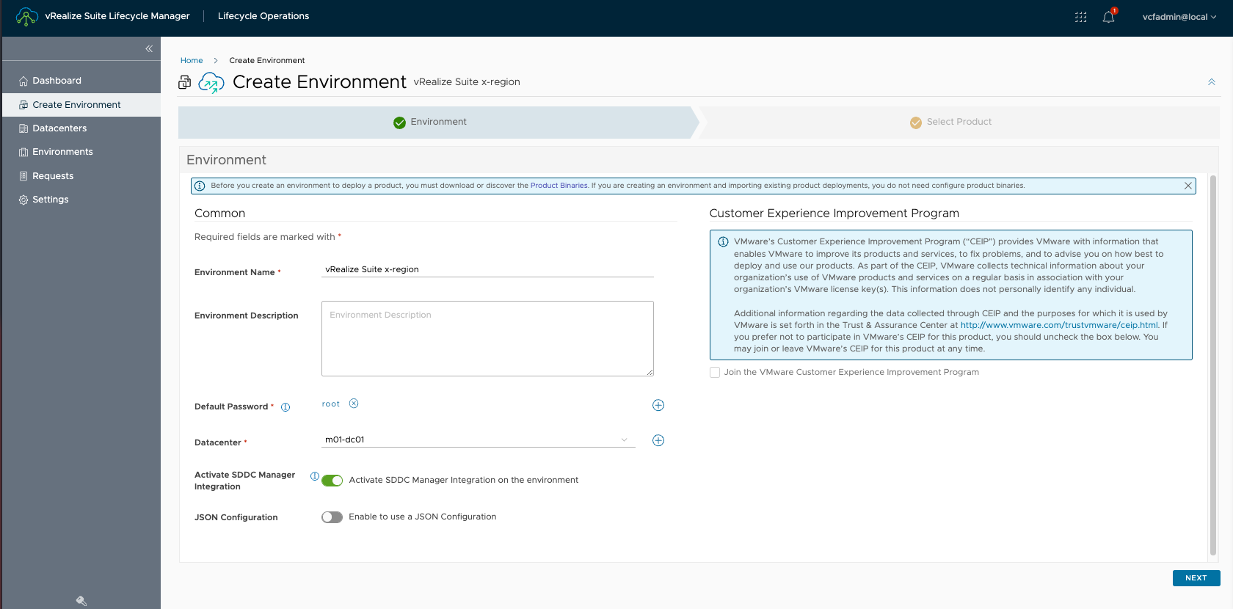The image size is (1233, 609).
Task: Click the vRealize Suite Lifecycle Manager logo
Action: 26,16
